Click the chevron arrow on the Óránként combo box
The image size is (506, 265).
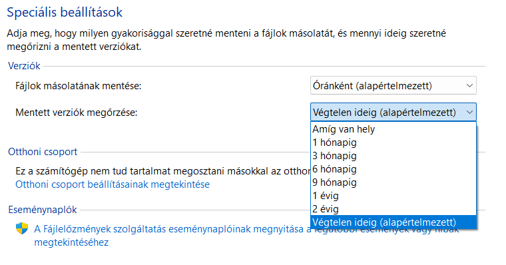tap(469, 85)
